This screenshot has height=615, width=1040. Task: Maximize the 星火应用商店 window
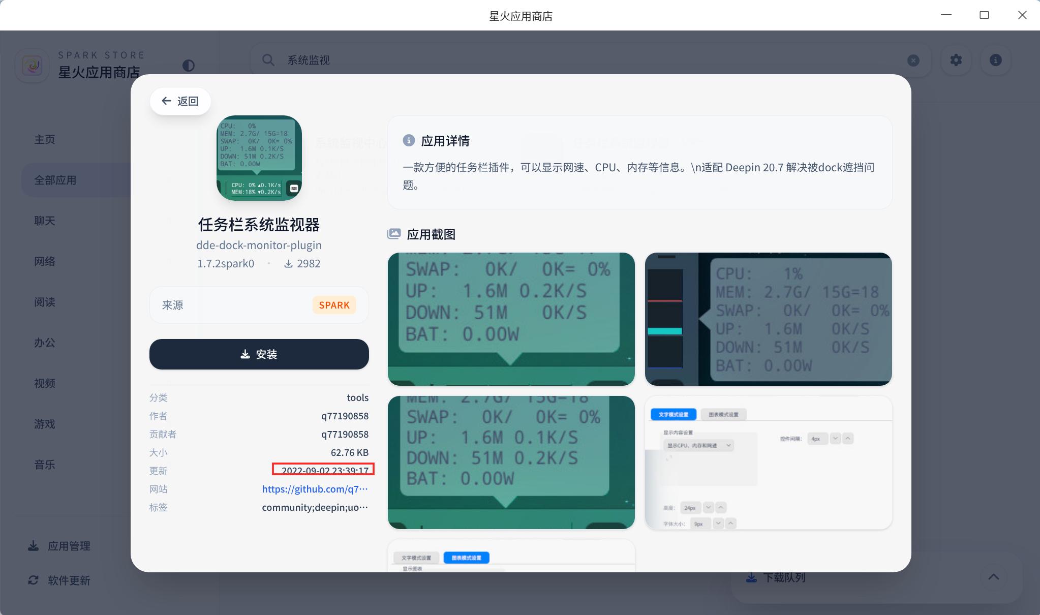(984, 15)
